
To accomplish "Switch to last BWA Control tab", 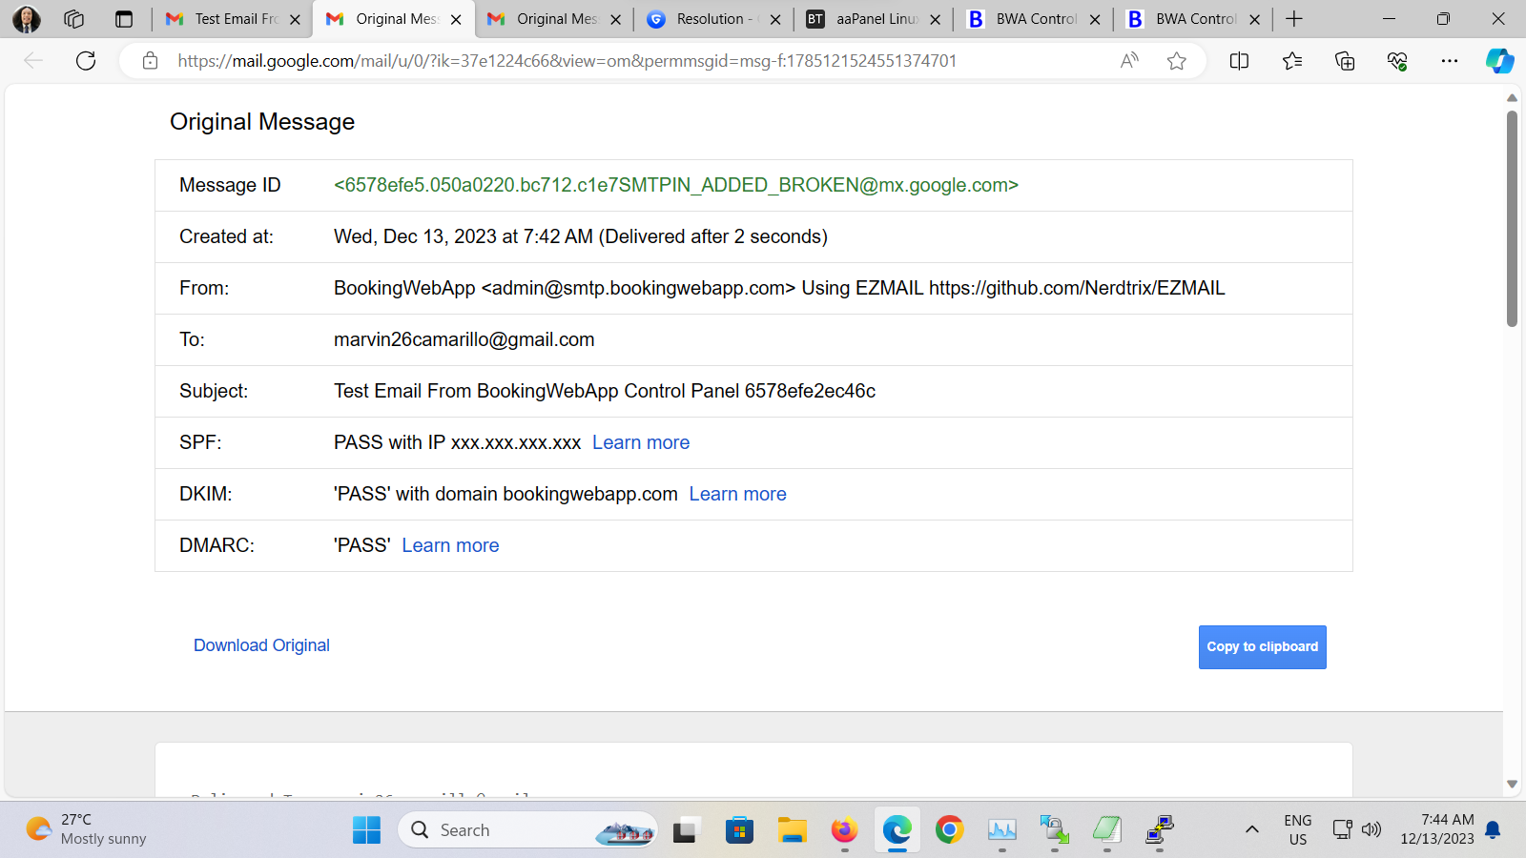I will pyautogui.click(x=1194, y=19).
